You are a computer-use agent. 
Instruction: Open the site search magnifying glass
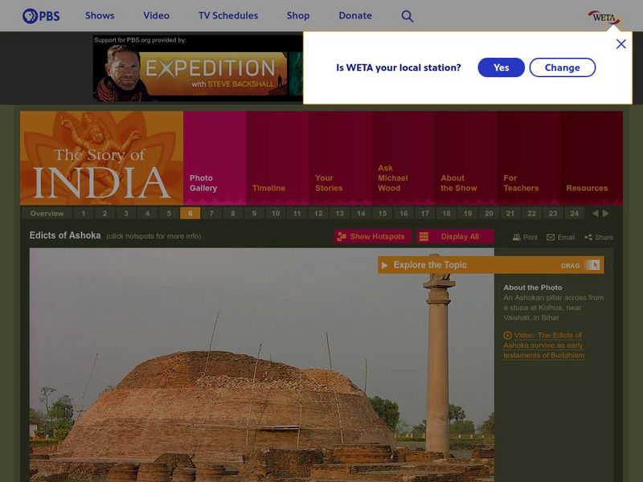pos(408,14)
